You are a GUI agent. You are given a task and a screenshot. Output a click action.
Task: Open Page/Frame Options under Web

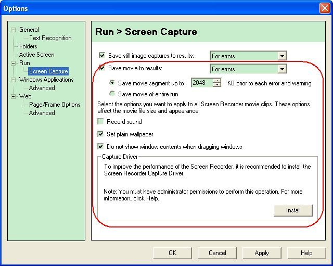pyautogui.click(x=55, y=105)
